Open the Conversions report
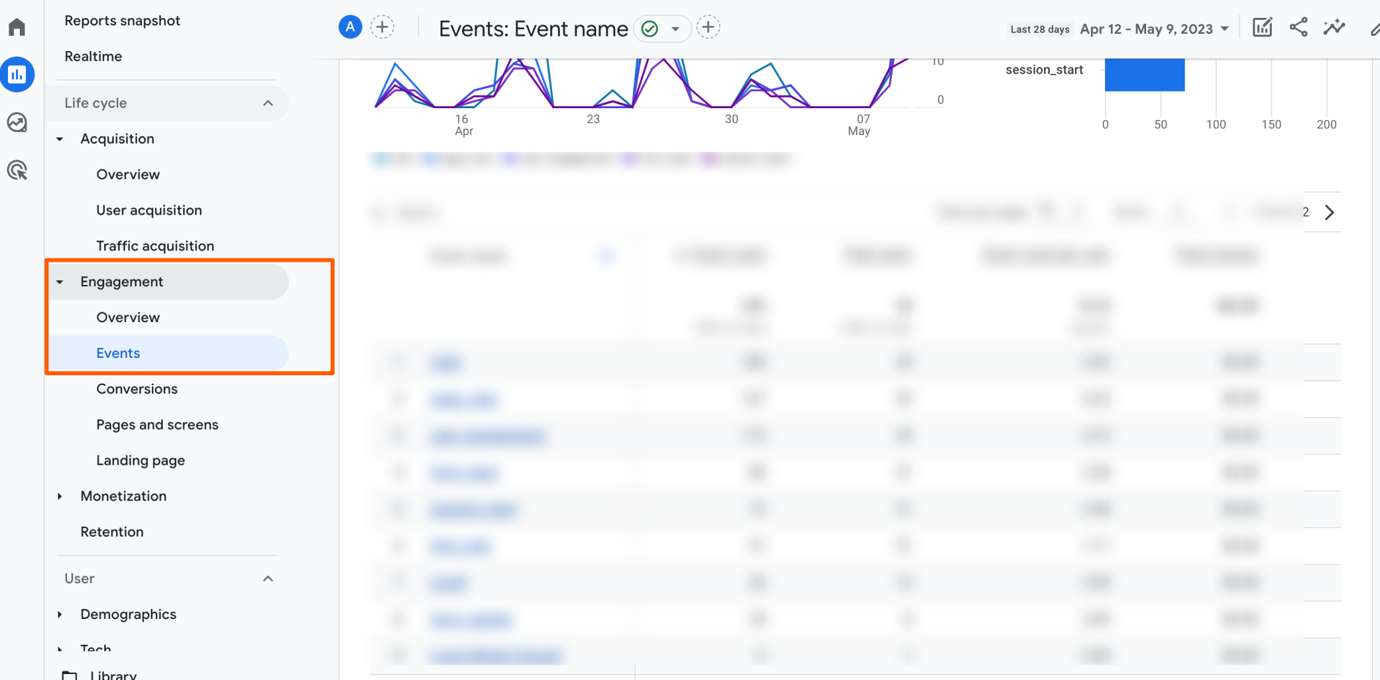1380x680 pixels. coord(137,389)
